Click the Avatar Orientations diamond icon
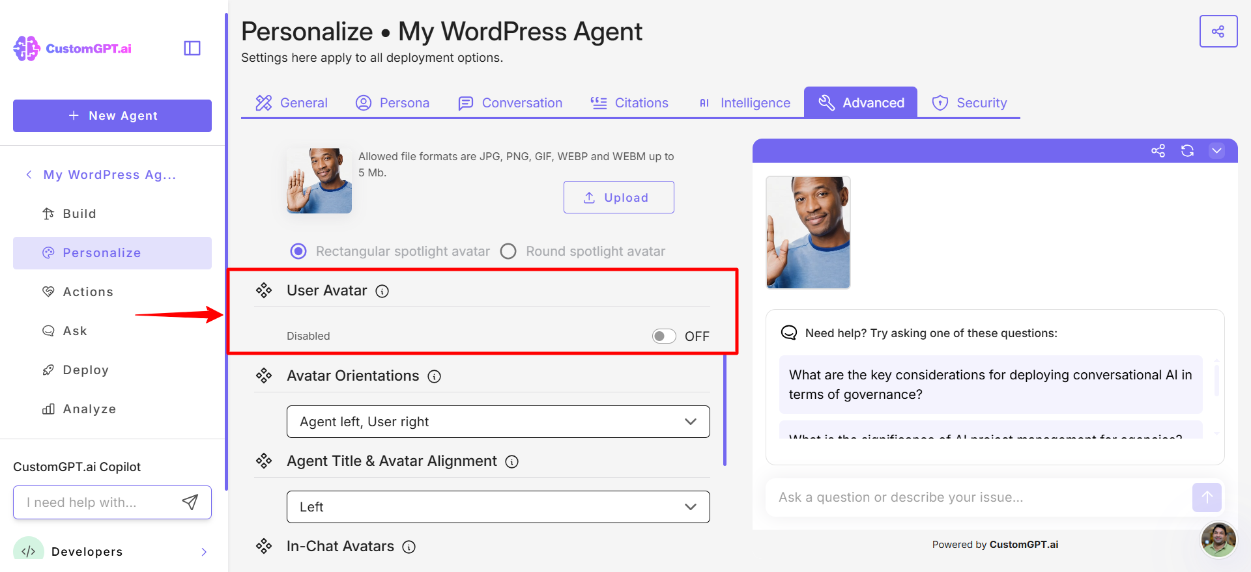This screenshot has width=1251, height=572. click(264, 375)
